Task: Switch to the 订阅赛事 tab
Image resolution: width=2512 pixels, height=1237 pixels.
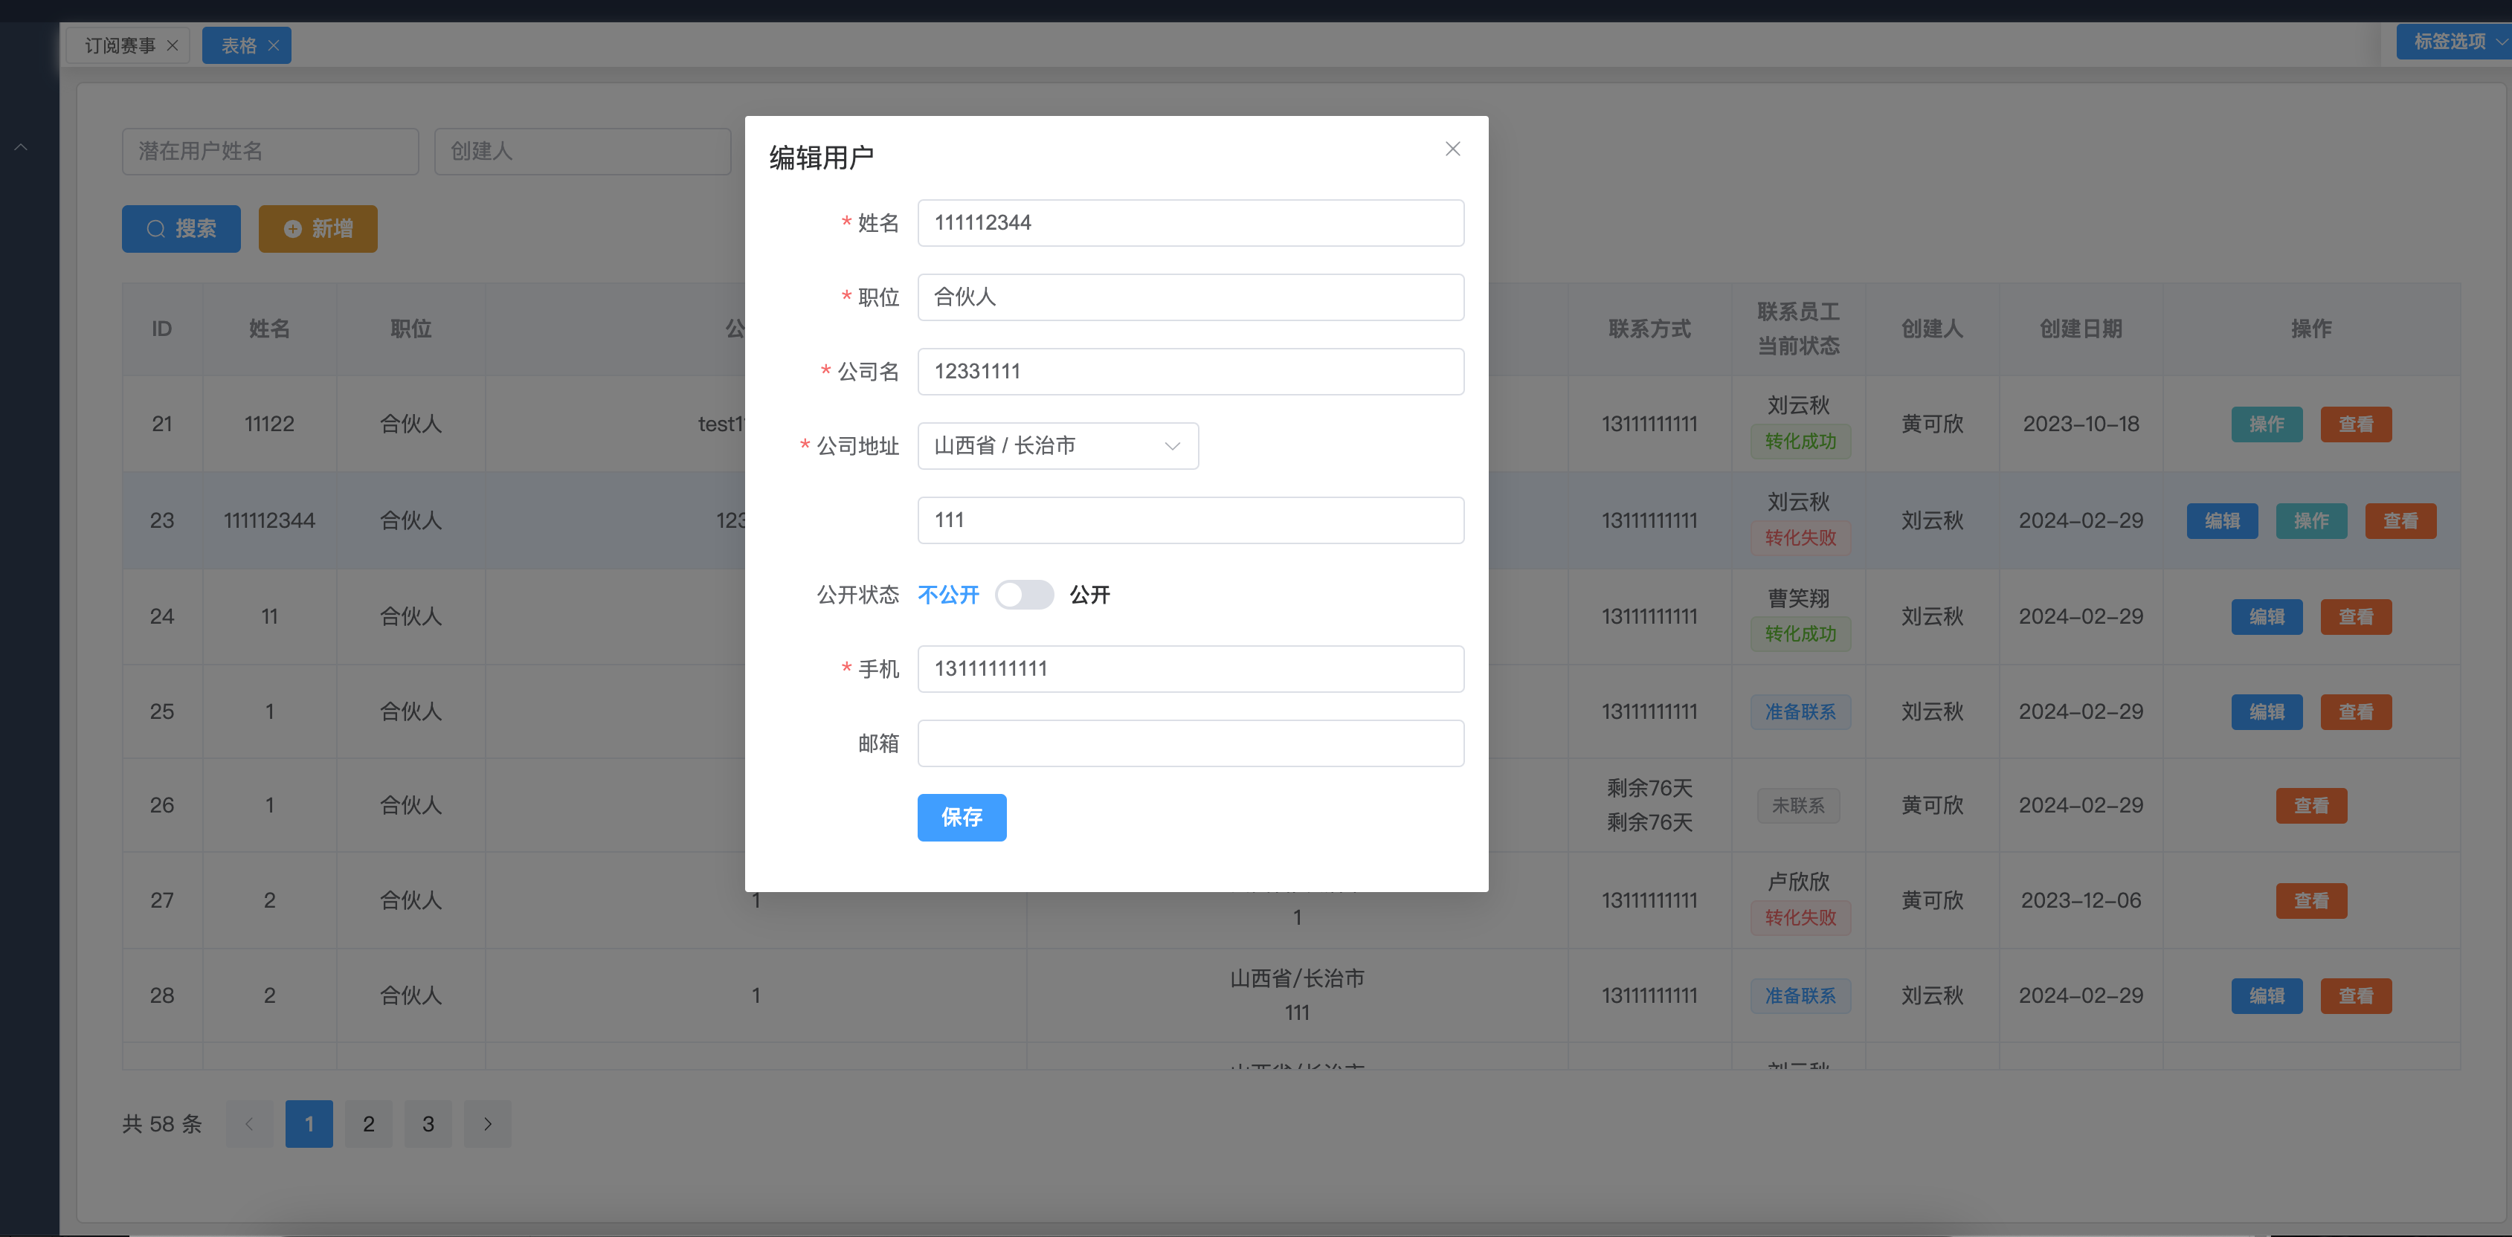Action: [120, 46]
